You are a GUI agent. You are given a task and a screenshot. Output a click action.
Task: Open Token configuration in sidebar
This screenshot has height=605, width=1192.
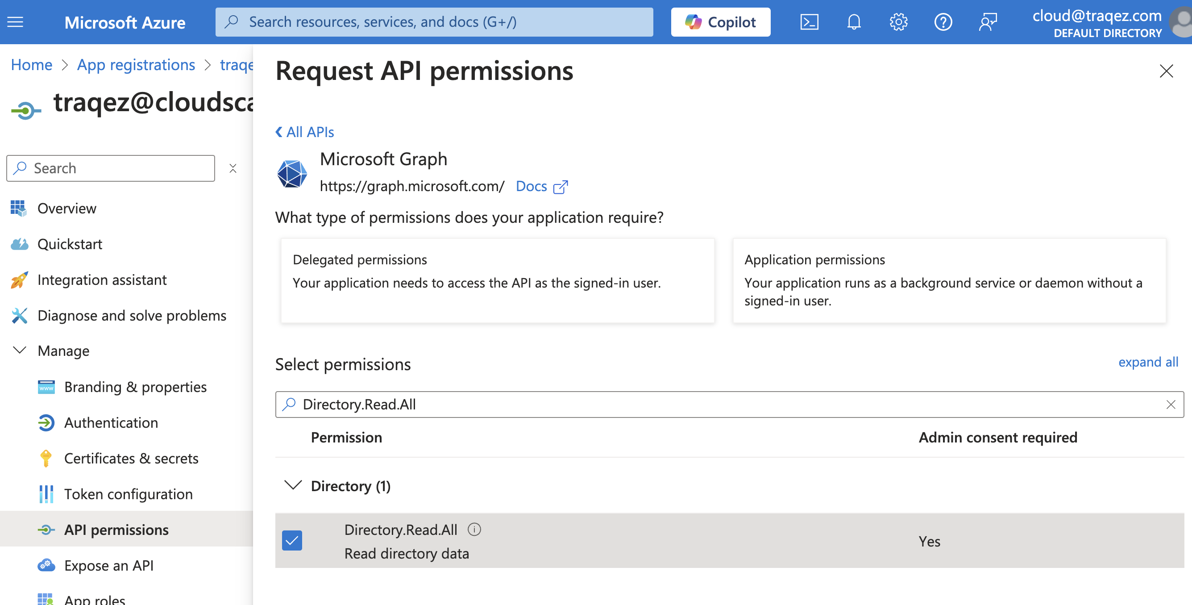pos(129,494)
